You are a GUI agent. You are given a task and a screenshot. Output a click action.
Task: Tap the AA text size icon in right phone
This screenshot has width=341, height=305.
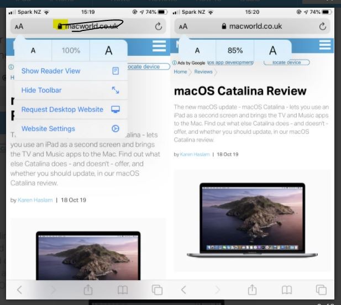(x=183, y=27)
